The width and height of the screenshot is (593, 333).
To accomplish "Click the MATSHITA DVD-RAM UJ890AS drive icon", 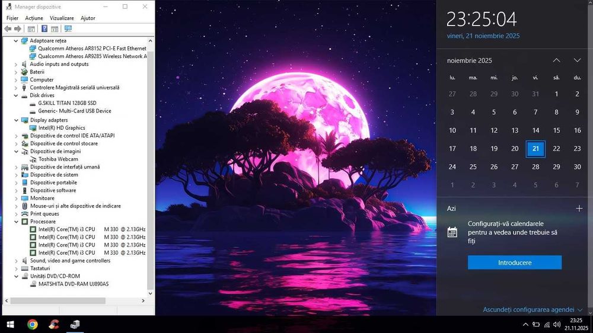I will pyautogui.click(x=33, y=284).
